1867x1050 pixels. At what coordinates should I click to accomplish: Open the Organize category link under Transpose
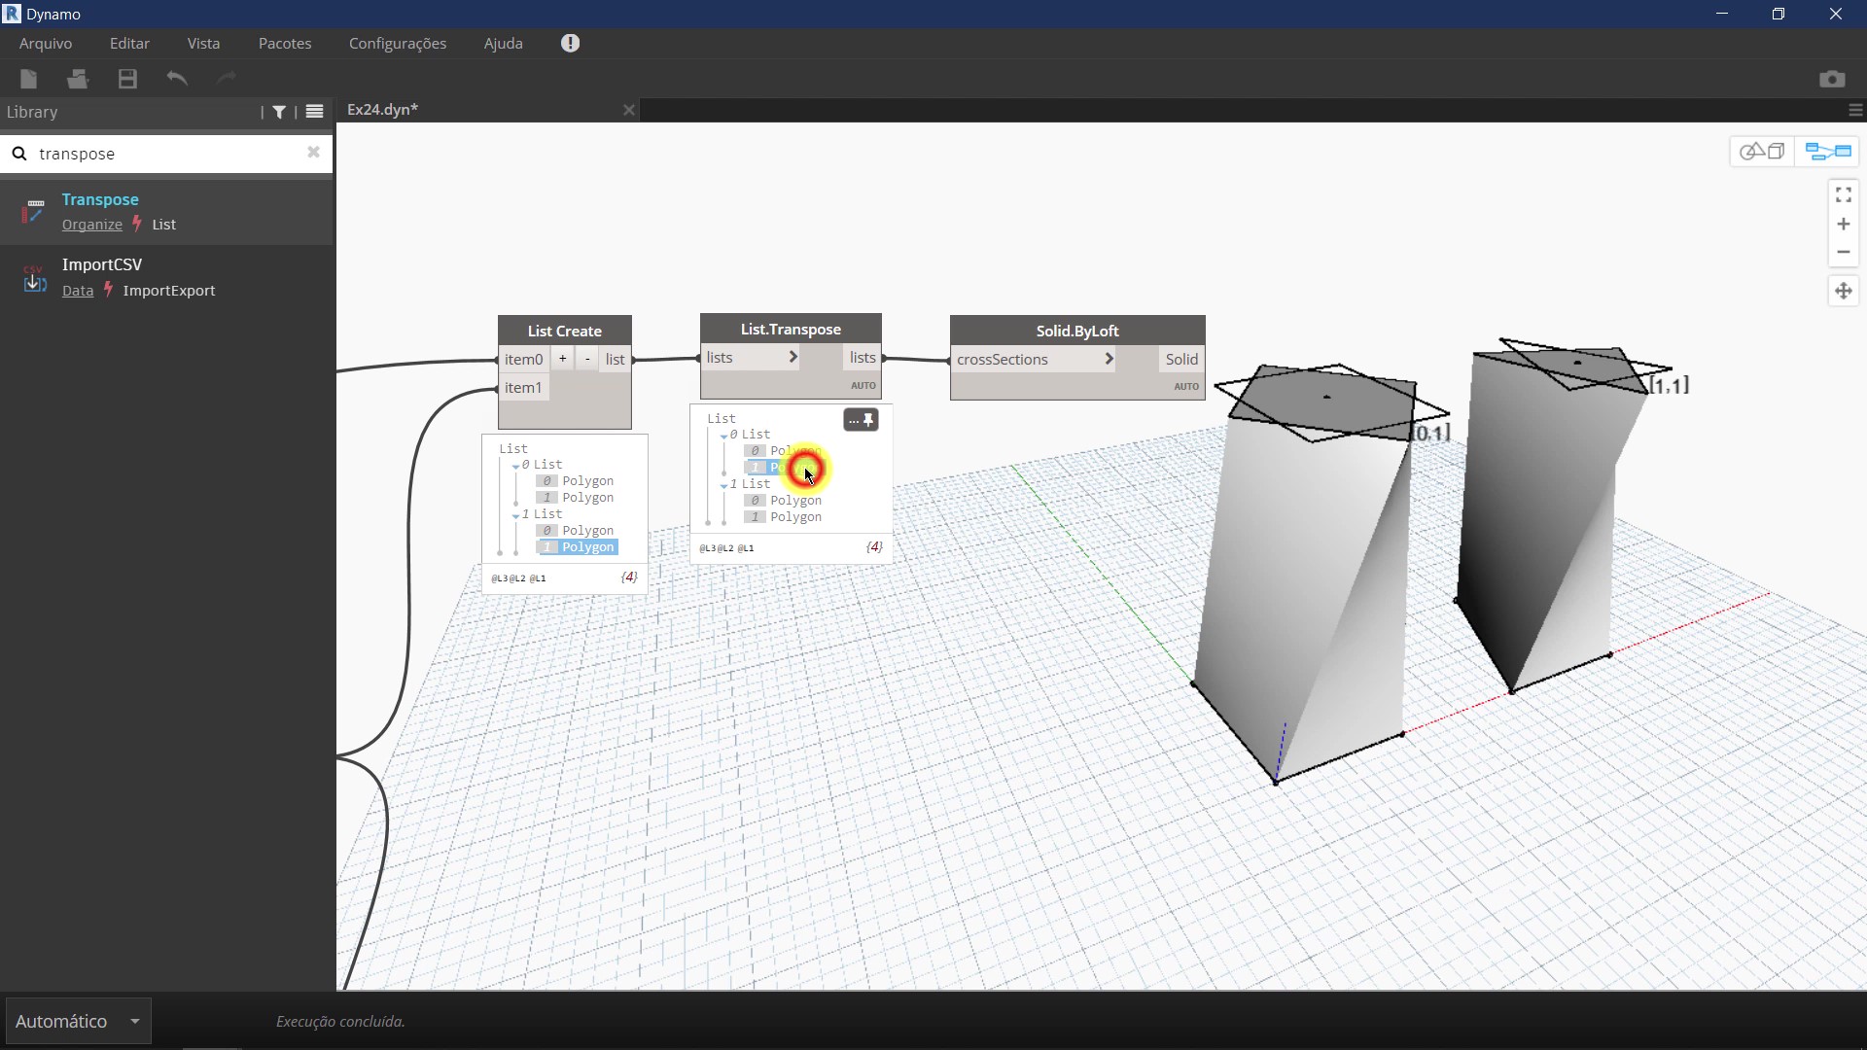(91, 225)
